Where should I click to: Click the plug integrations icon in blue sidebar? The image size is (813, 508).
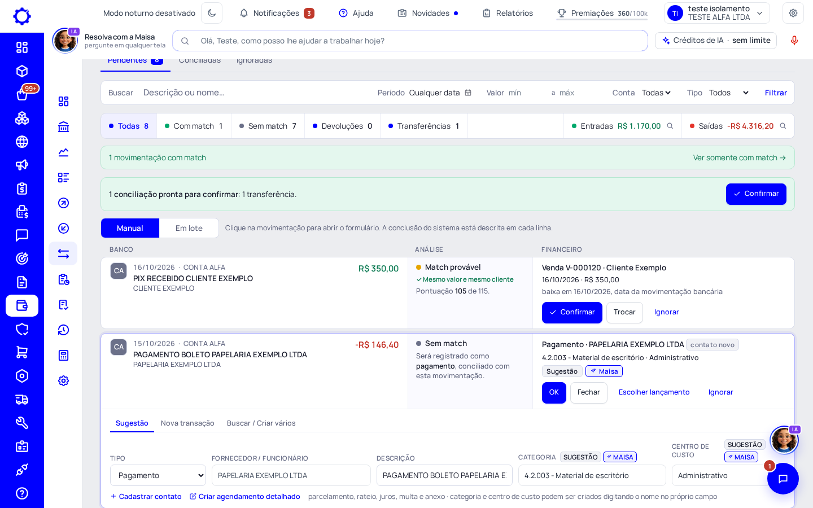click(x=22, y=470)
